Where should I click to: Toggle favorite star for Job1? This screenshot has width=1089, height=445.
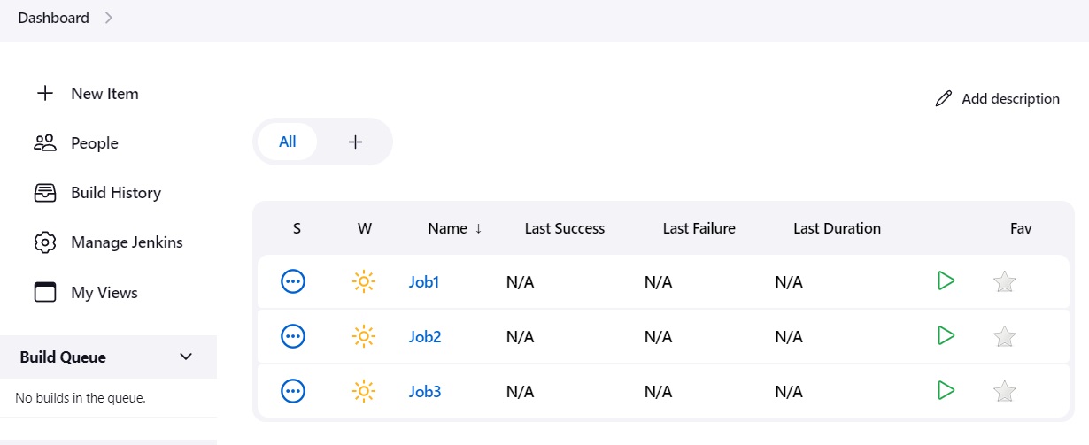[1004, 282]
